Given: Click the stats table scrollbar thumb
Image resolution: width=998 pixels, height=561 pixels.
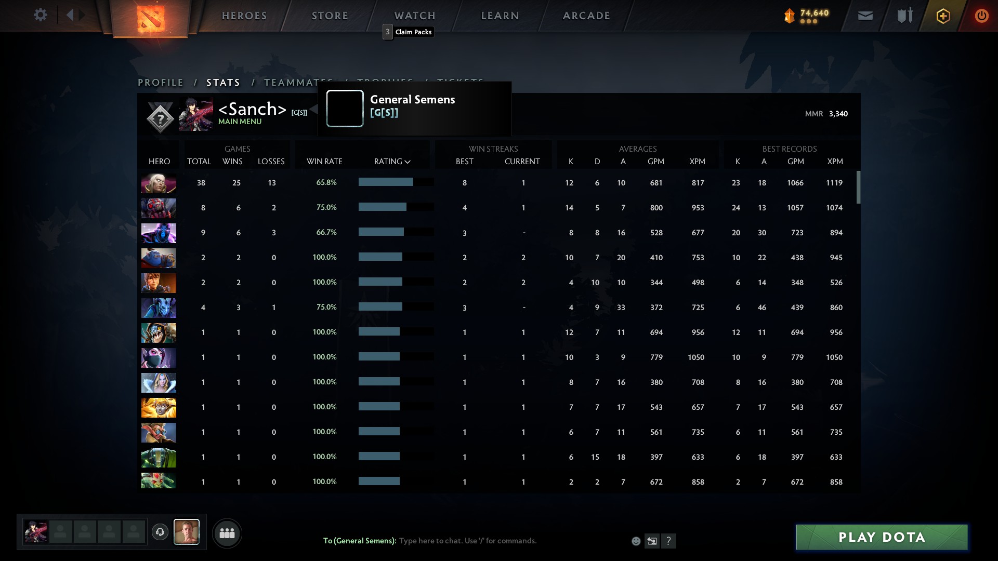Looking at the screenshot, I should [x=858, y=187].
